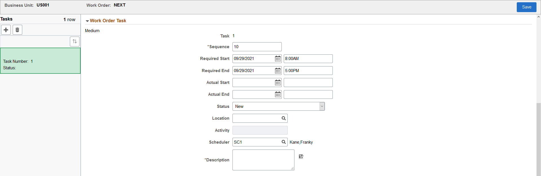The width and height of the screenshot is (541, 176).
Task: Click the Required Start time 8:00AM field
Action: point(308,59)
